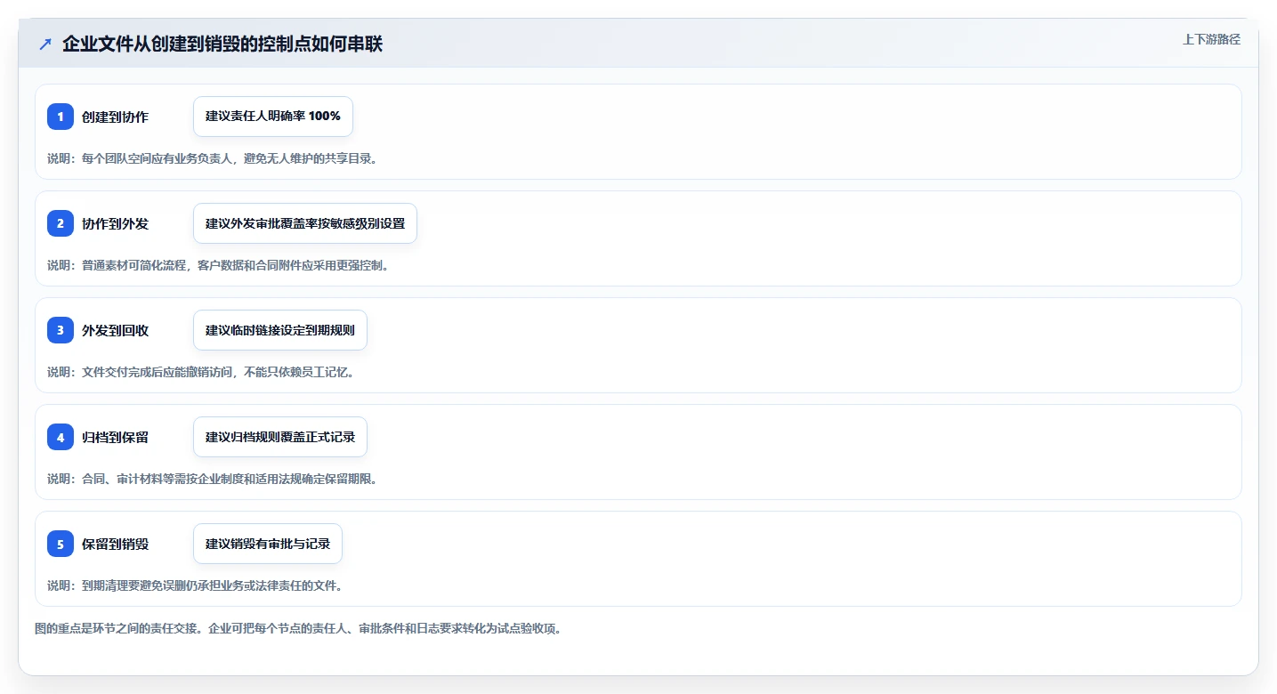The height and width of the screenshot is (694, 1277).
Task: Select step number 2 badge
Action: click(61, 223)
